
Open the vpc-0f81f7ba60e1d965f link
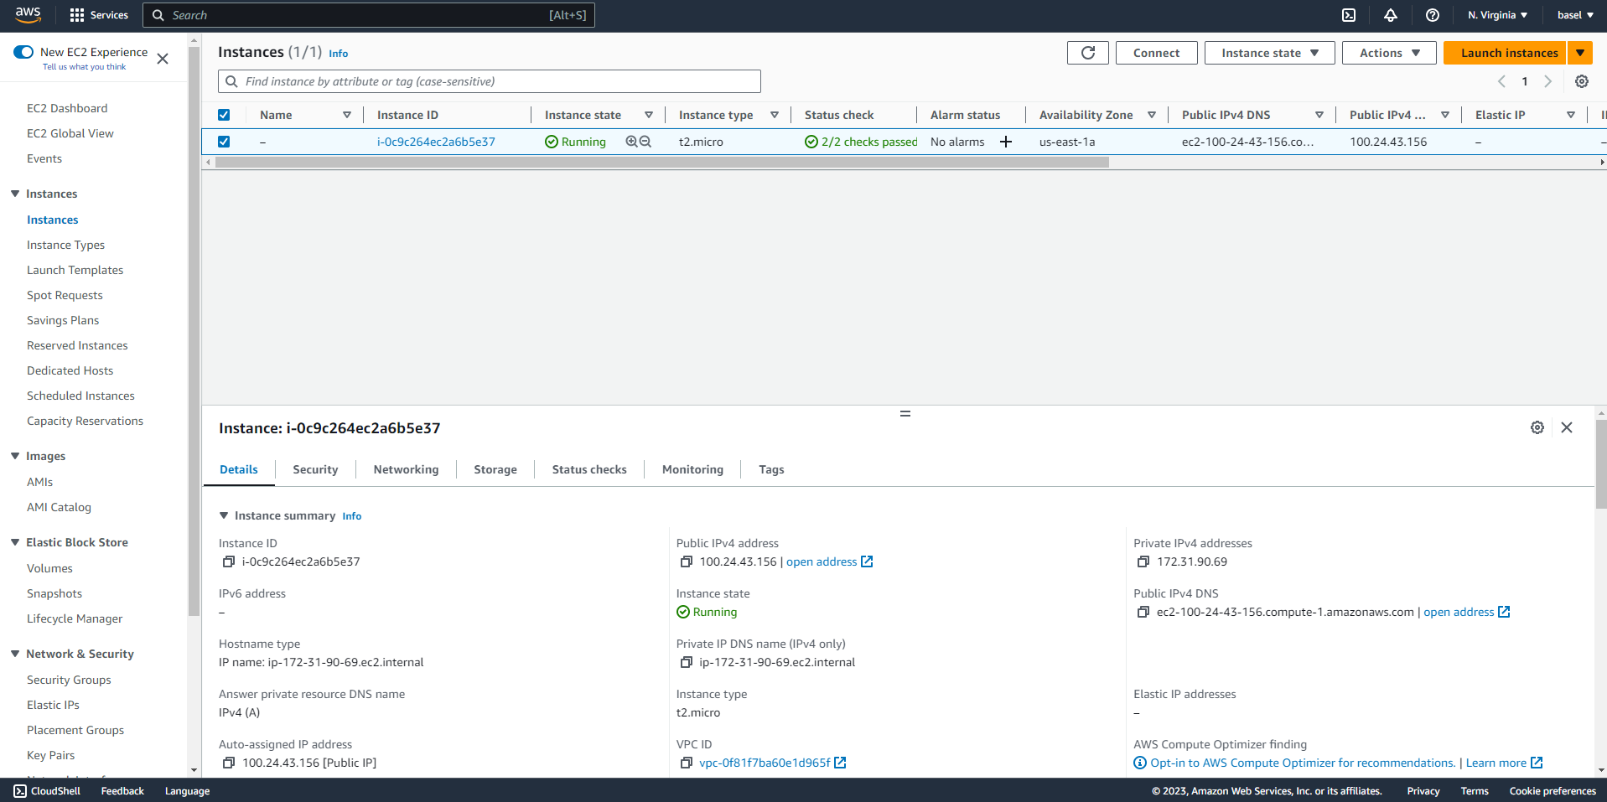pyautogui.click(x=765, y=763)
